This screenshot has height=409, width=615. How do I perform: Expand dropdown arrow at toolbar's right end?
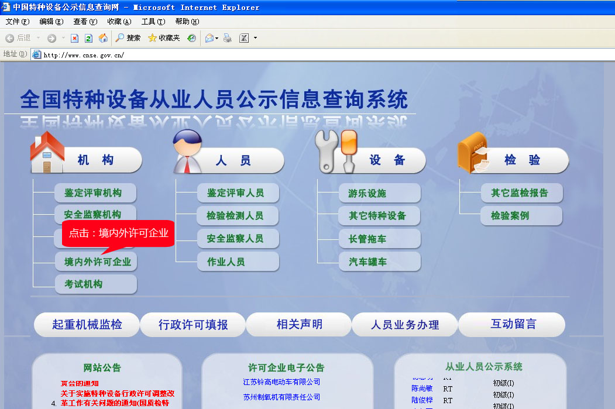point(255,38)
